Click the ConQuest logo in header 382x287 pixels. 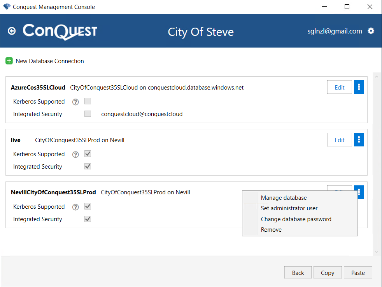tap(60, 32)
